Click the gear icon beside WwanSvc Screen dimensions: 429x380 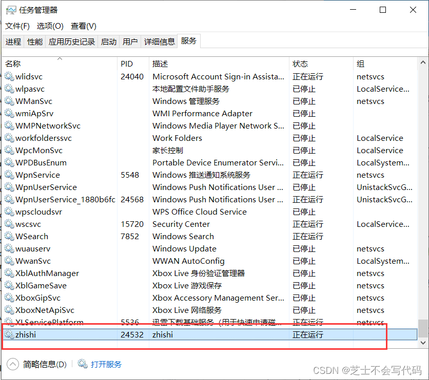coord(9,261)
